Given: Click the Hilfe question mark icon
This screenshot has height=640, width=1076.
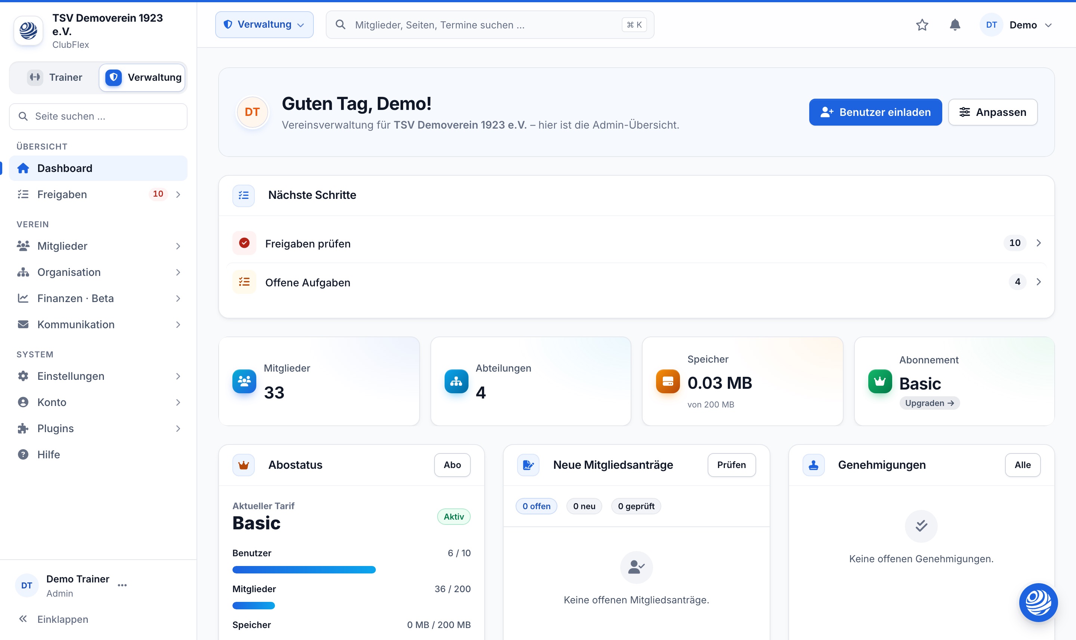Looking at the screenshot, I should (x=23, y=455).
